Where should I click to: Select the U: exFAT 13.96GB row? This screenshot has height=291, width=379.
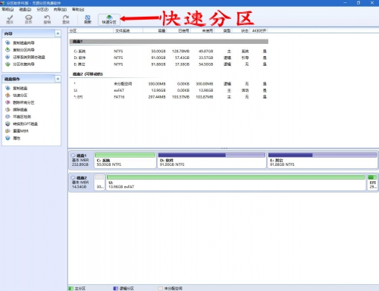coord(169,90)
